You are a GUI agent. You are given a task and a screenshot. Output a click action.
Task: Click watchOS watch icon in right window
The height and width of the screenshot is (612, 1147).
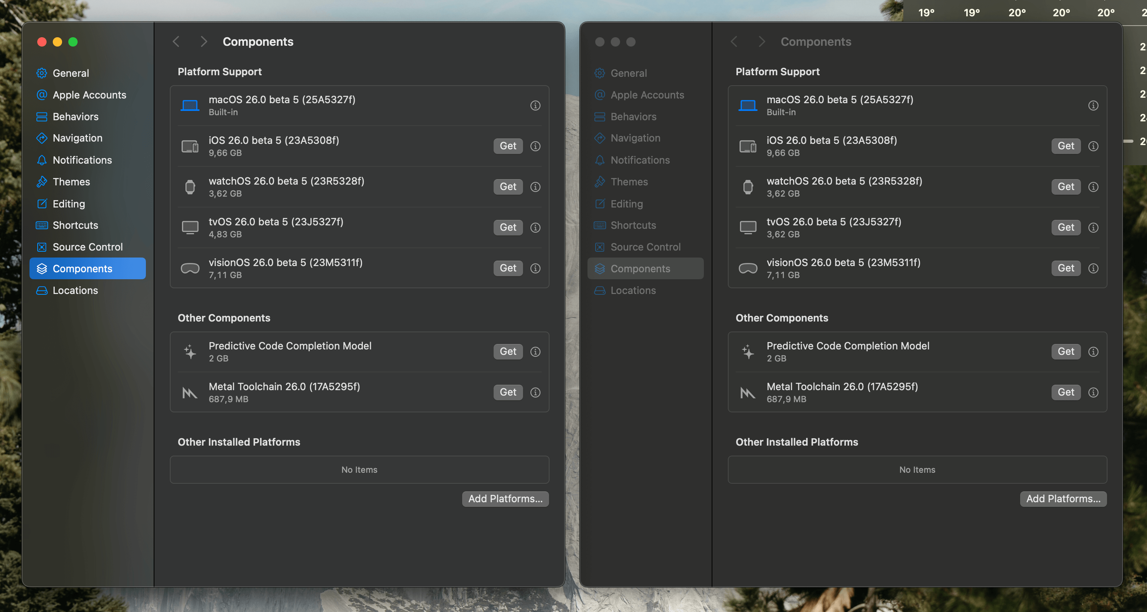point(748,187)
